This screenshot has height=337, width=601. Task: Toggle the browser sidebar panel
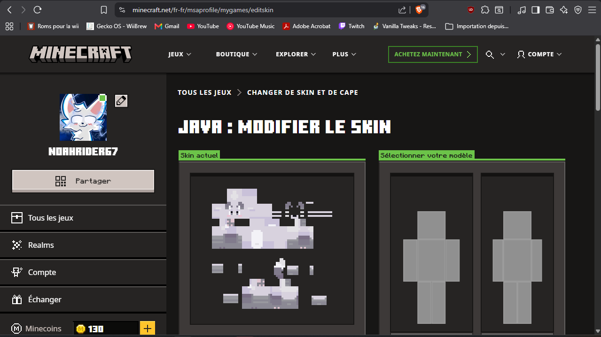[x=536, y=10]
